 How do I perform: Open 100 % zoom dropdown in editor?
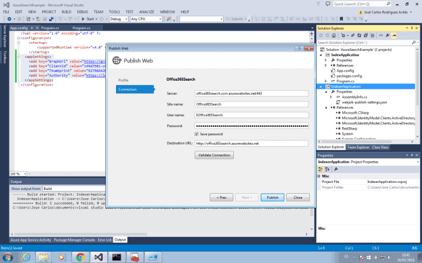(x=18, y=174)
